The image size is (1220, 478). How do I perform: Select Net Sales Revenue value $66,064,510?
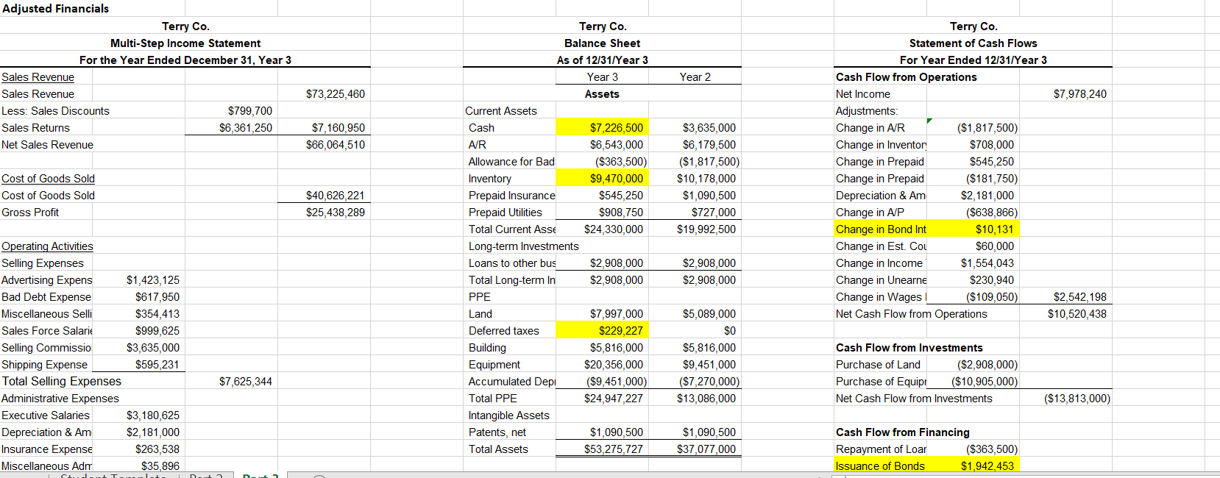coord(336,145)
